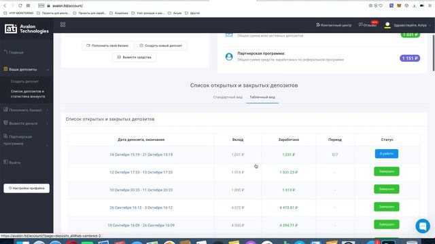435x244 pixels.
Task: Open Контактный центр in the top bar
Action: (x=334, y=25)
